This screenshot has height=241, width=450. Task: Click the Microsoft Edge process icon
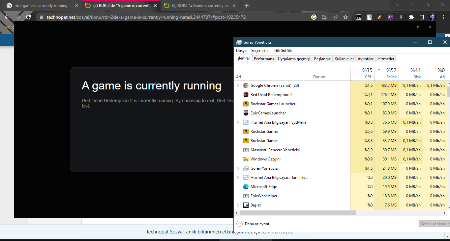(x=246, y=187)
